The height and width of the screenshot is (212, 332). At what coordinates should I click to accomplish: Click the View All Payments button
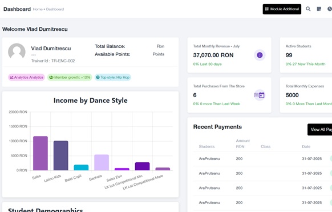319,130
